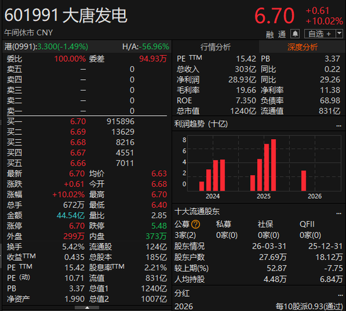Click 买一 volume 915896

pos(121,122)
